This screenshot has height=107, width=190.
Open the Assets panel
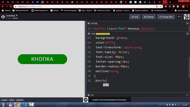pyautogui.click(x=12, y=100)
